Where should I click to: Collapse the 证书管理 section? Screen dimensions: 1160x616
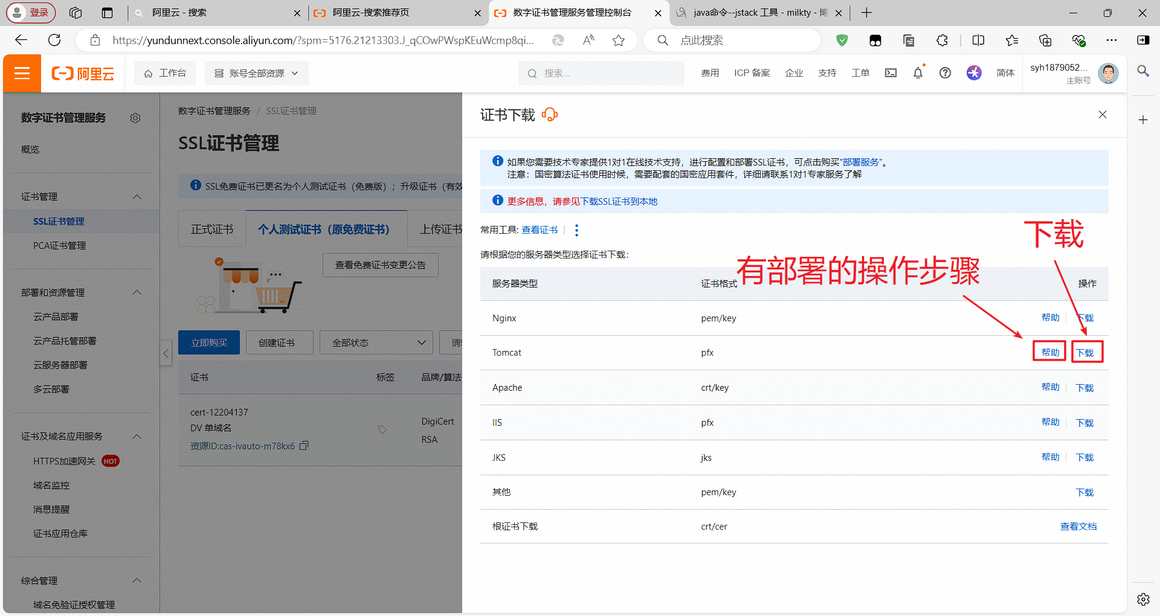click(137, 197)
